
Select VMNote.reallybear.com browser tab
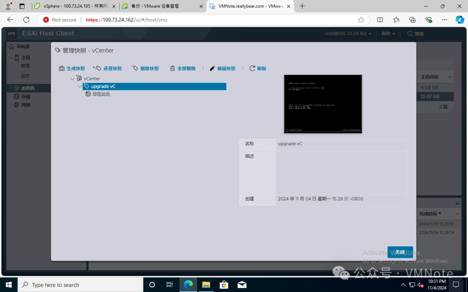point(250,6)
